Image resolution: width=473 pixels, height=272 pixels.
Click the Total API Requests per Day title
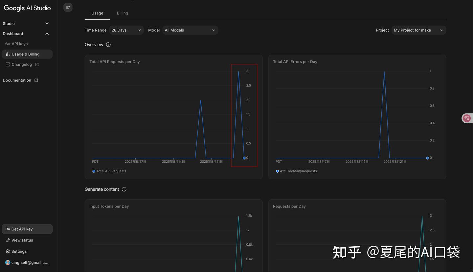(115, 62)
